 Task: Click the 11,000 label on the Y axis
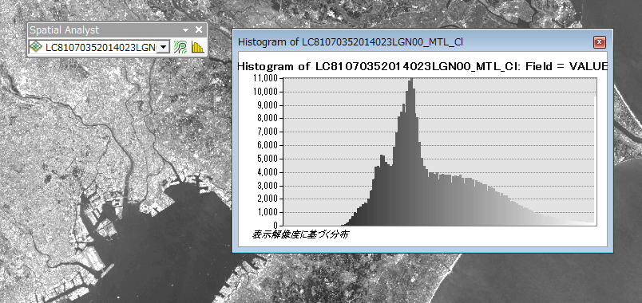pos(265,78)
